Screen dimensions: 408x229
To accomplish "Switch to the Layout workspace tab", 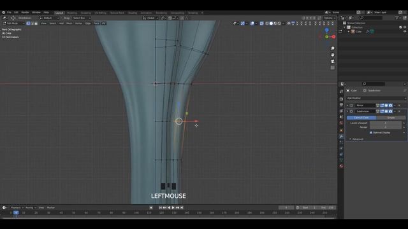I will pyautogui.click(x=59, y=13).
